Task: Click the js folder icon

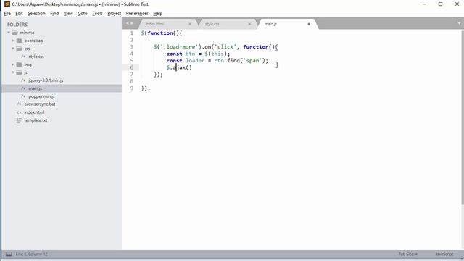Action: (19, 72)
